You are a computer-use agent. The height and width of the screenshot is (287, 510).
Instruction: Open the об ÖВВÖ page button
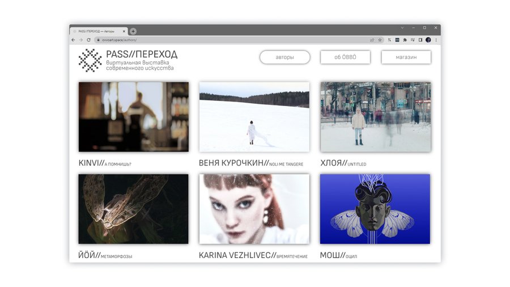tap(345, 57)
